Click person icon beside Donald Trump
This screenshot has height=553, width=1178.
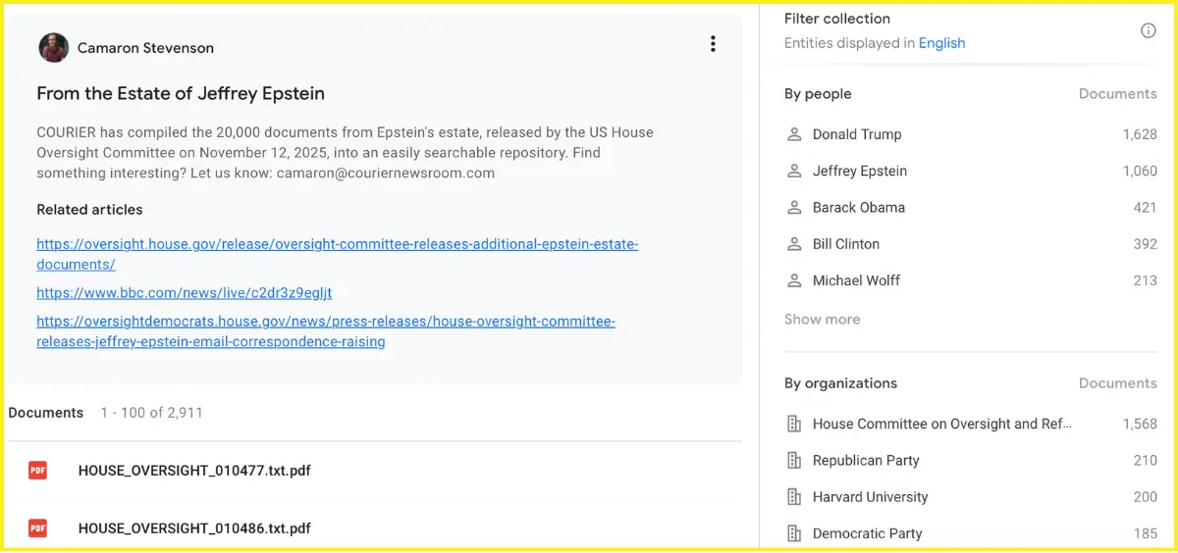(x=794, y=134)
